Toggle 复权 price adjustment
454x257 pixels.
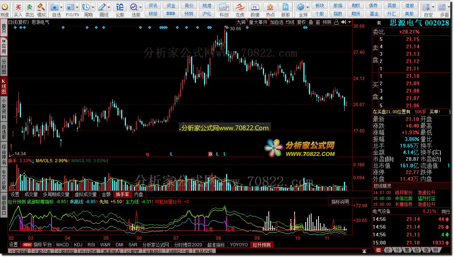(x=302, y=22)
